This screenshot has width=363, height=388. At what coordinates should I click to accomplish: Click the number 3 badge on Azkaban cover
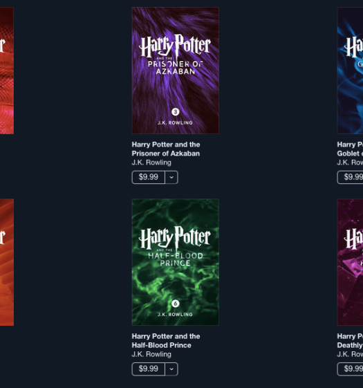(x=176, y=112)
